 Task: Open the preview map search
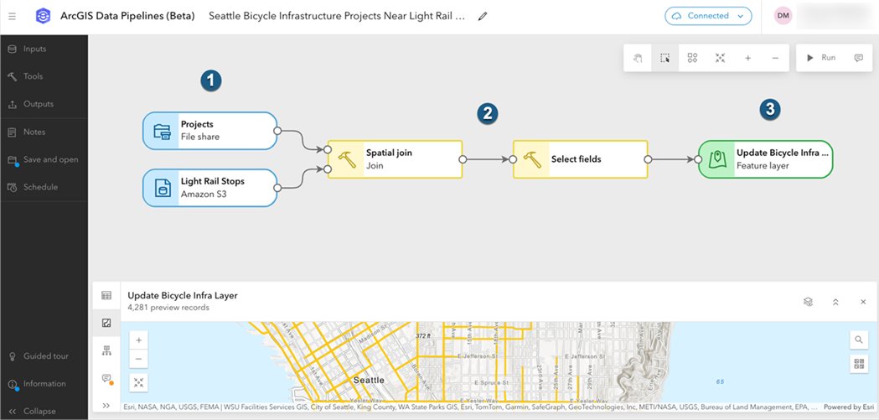pyautogui.click(x=859, y=340)
